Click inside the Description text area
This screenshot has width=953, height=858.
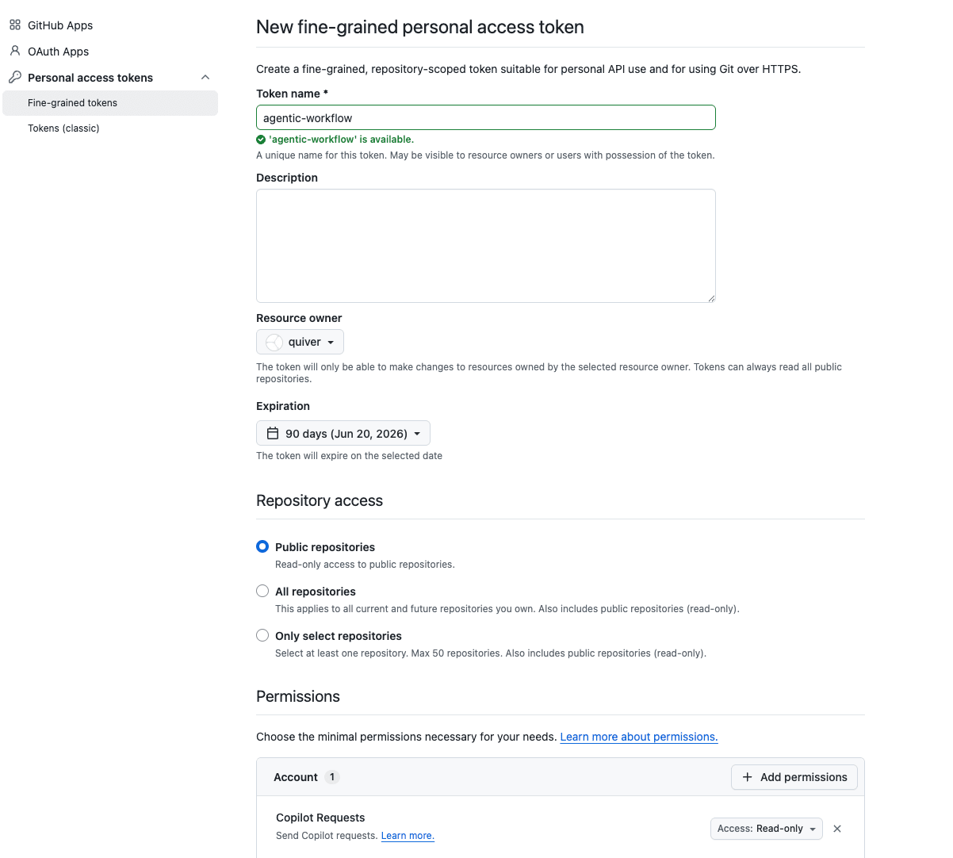click(485, 245)
